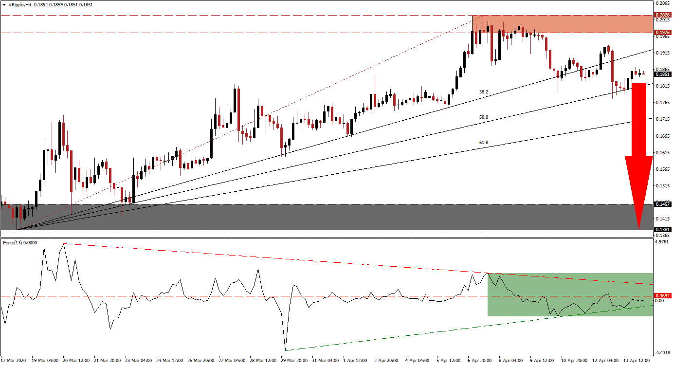The image size is (673, 366).
Task: Click the 0.1457 support price tag
Action: pyautogui.click(x=662, y=205)
